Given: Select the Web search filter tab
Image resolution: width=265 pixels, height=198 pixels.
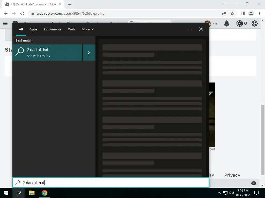Looking at the screenshot, I should [x=71, y=29].
